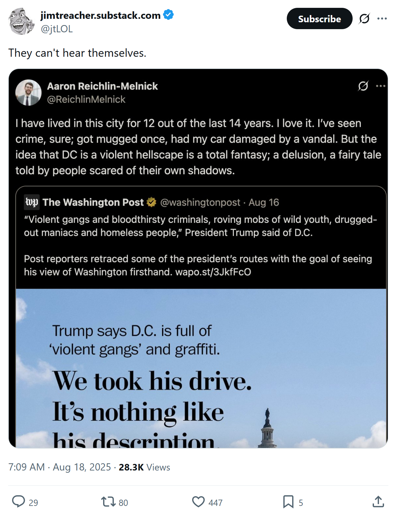Open Aaron Reichlin-Melnick display name
Image resolution: width=399 pixels, height=515 pixels.
102,86
